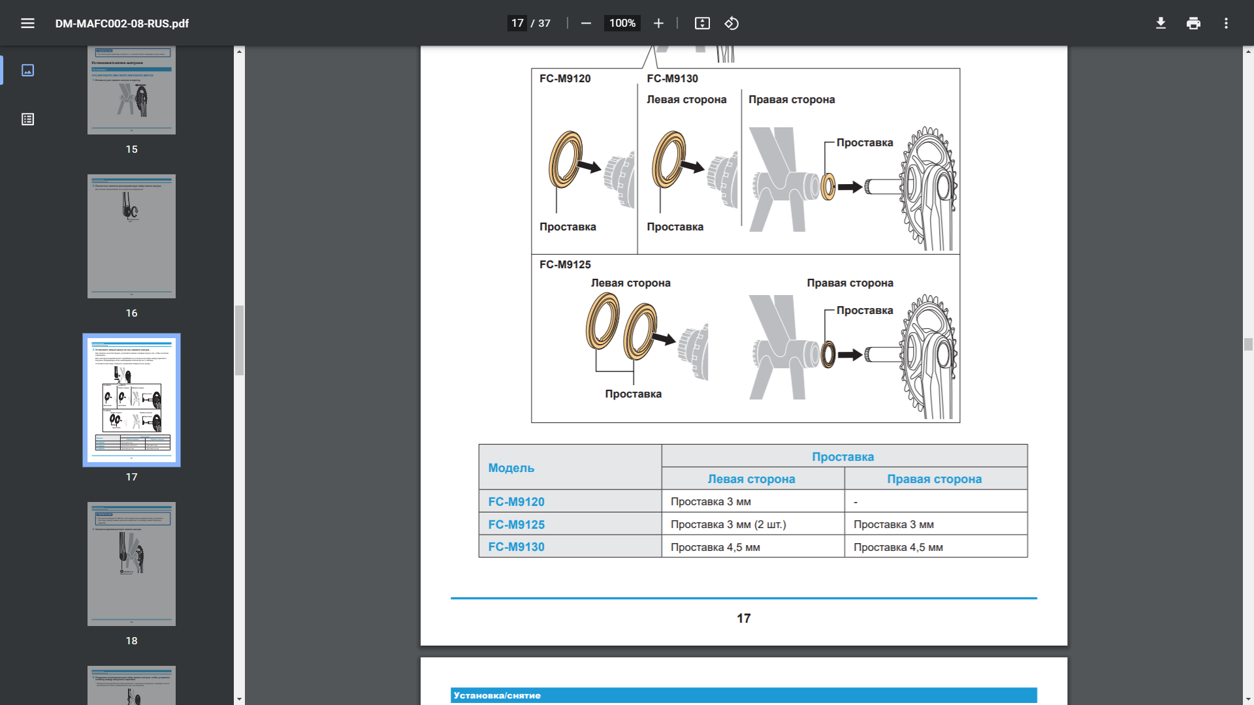This screenshot has height=705, width=1254.
Task: Open page 16 thumbnail
Action: [131, 236]
